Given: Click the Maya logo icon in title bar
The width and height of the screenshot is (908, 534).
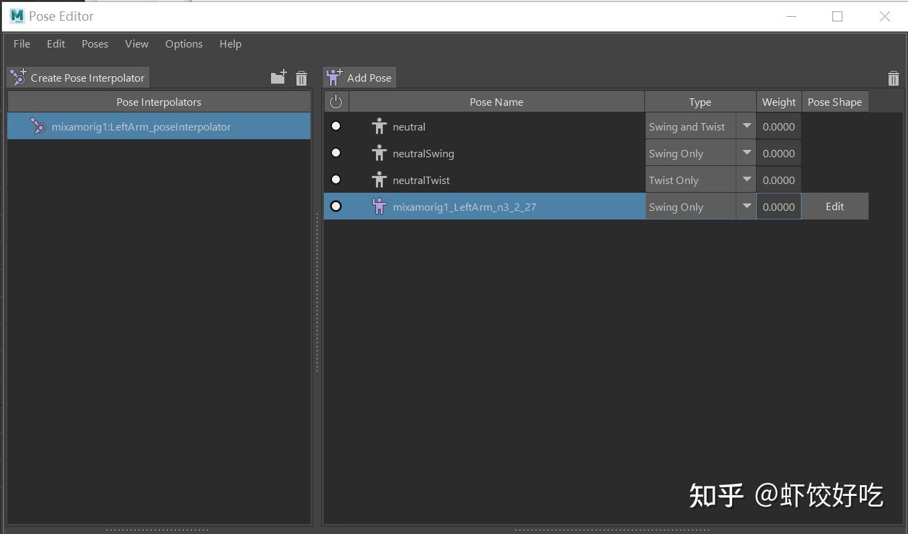Looking at the screenshot, I should point(17,16).
